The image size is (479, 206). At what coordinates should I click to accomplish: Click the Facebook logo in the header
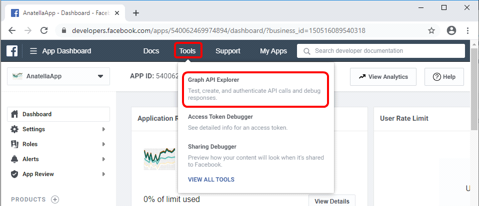click(x=12, y=51)
